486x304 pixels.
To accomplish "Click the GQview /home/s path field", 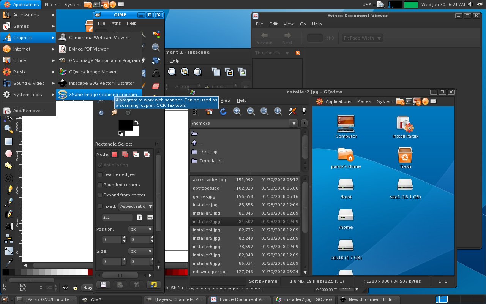I will click(240, 123).
